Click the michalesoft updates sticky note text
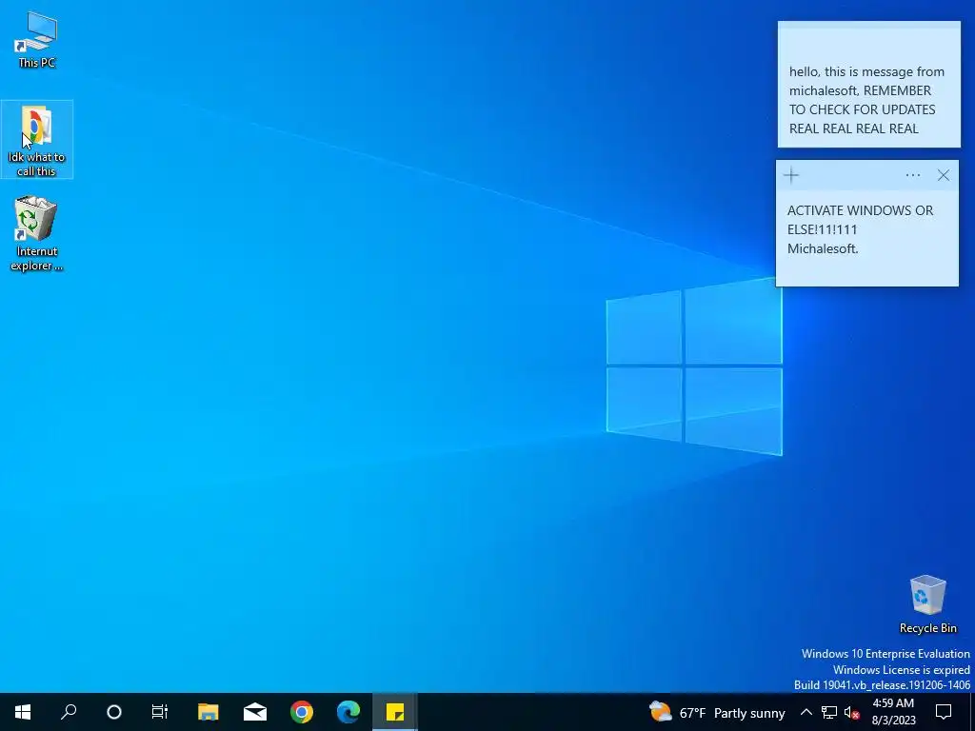 point(866,100)
